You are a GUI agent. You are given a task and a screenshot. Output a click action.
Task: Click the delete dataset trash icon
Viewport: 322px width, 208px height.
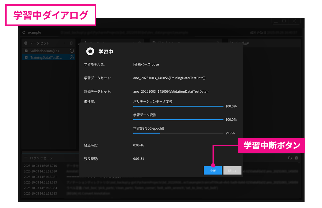71,43
